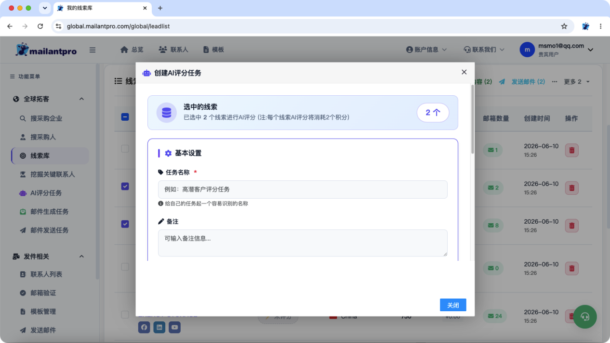Uncheck the checked row with 2 emails

[125, 186]
